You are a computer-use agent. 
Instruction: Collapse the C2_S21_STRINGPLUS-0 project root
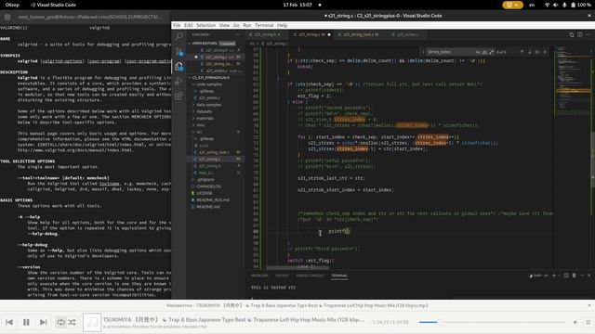[x=215, y=77]
